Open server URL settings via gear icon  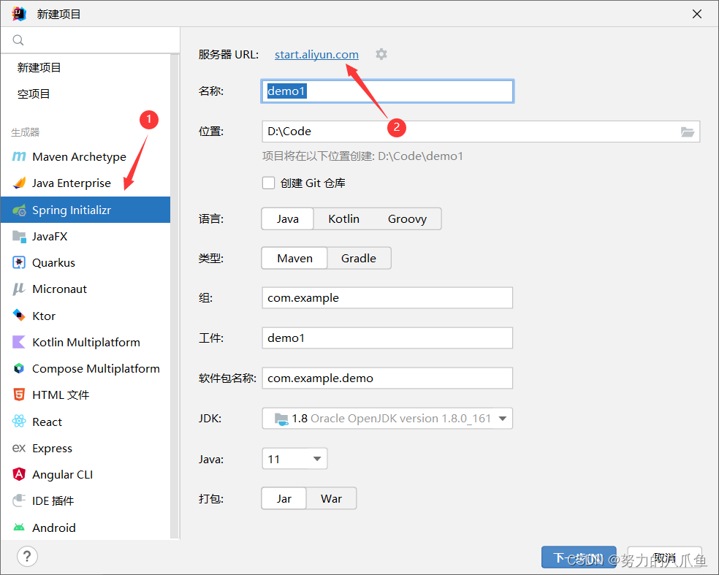pyautogui.click(x=381, y=53)
